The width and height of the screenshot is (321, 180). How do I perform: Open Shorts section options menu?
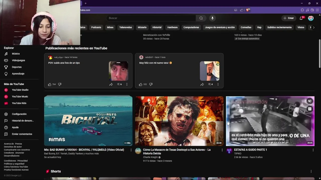pos(311,171)
